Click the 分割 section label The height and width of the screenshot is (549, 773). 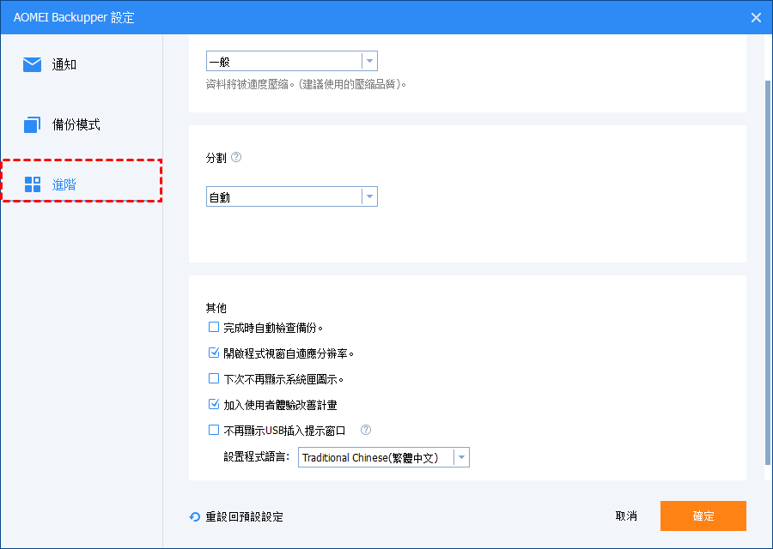click(216, 158)
